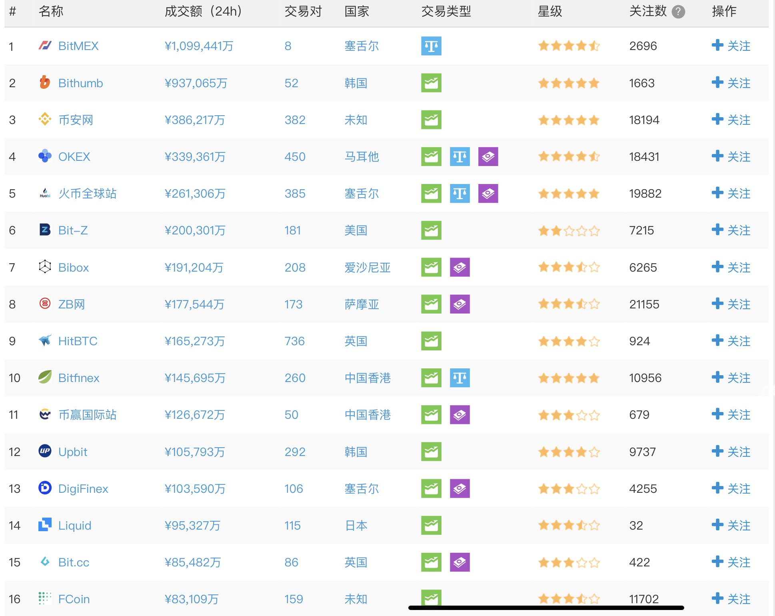Click Bithumb green spot trading icon

pos(431,83)
